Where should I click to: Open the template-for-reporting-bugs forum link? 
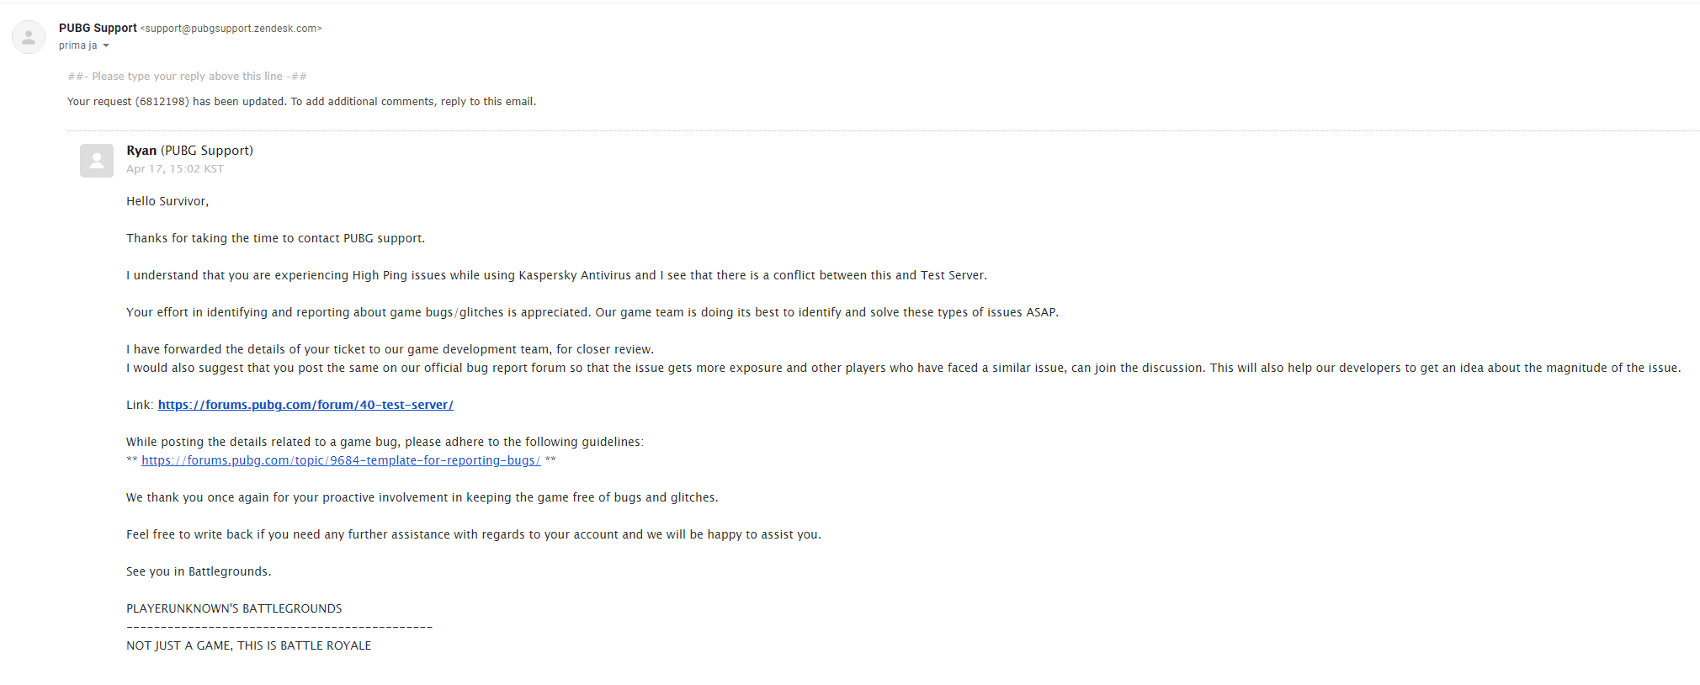click(x=341, y=460)
